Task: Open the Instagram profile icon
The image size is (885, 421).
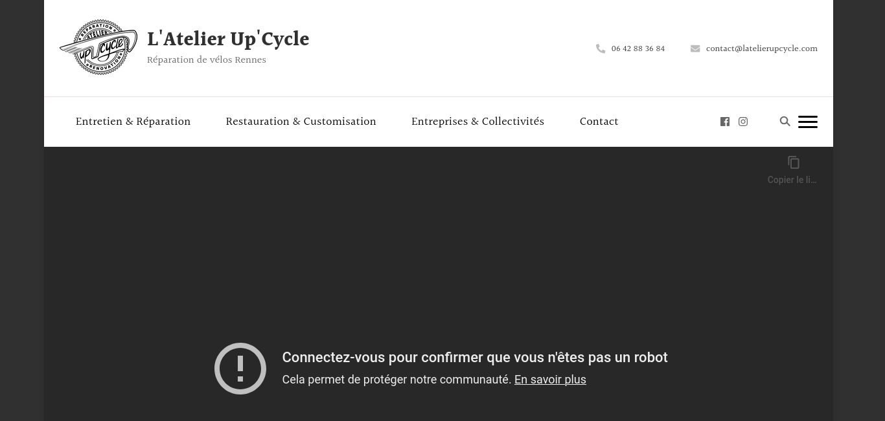Action: coord(743,122)
